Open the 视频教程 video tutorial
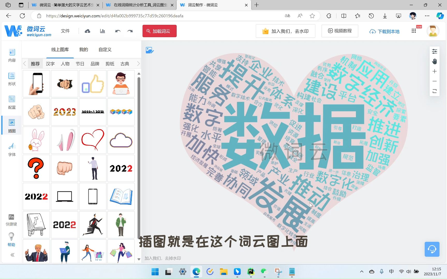This screenshot has width=447, height=279. pos(340,31)
